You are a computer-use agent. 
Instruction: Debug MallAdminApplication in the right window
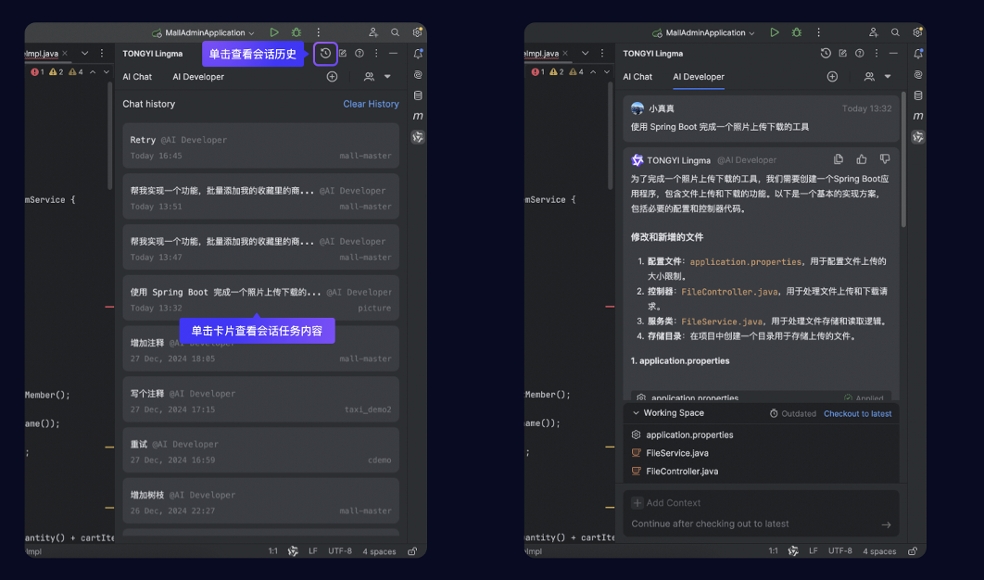click(796, 32)
